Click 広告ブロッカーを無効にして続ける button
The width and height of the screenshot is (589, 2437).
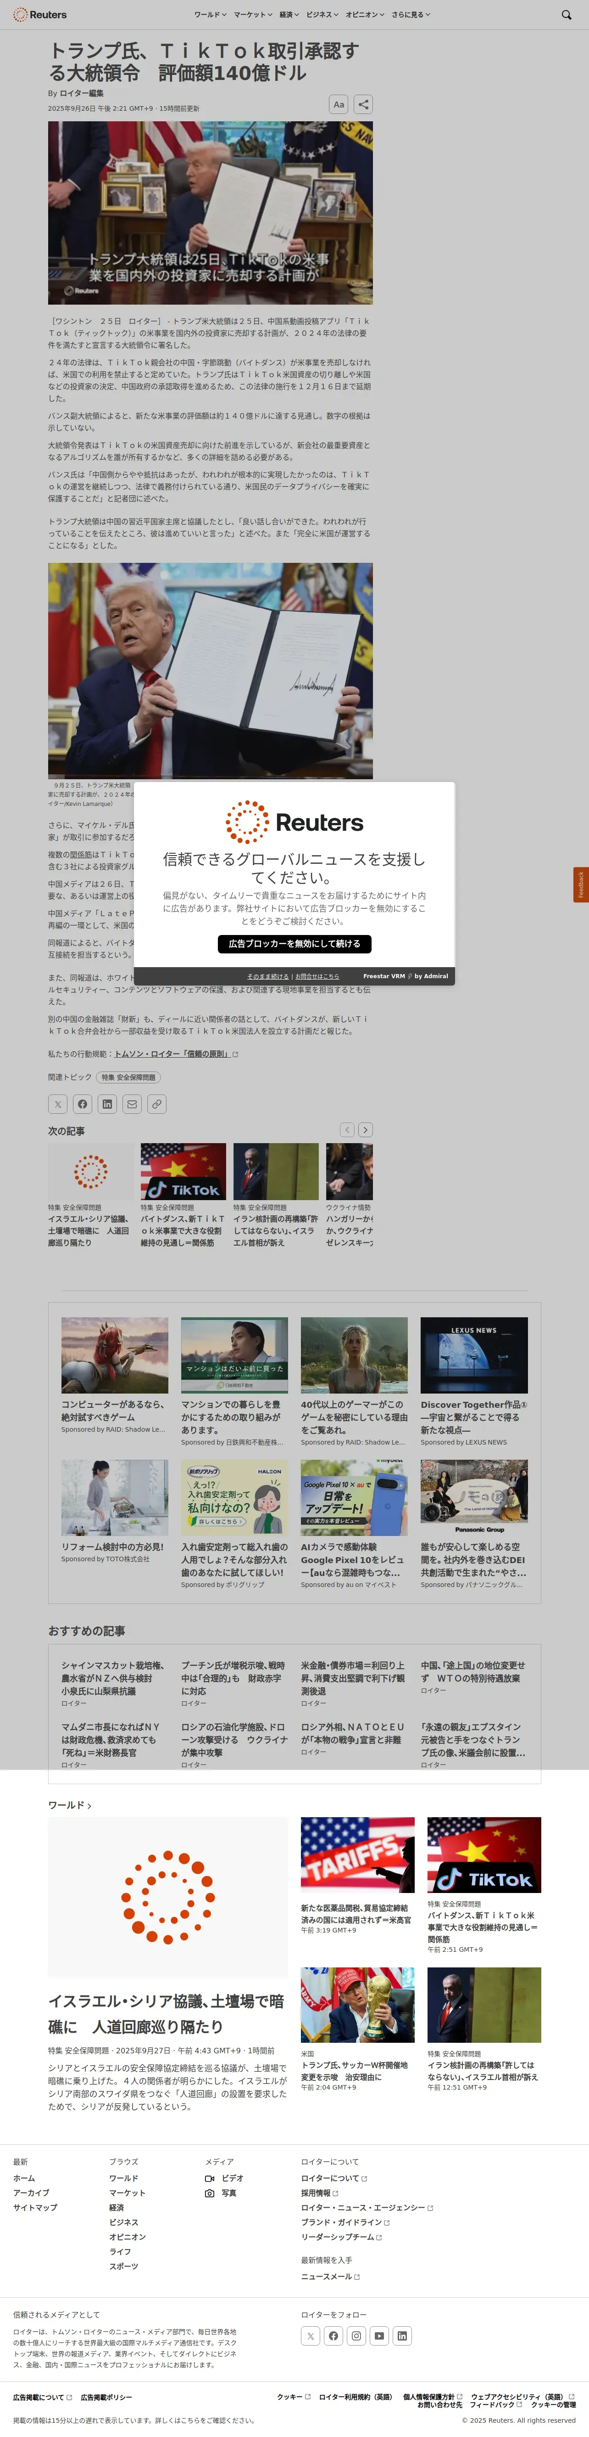point(294,943)
